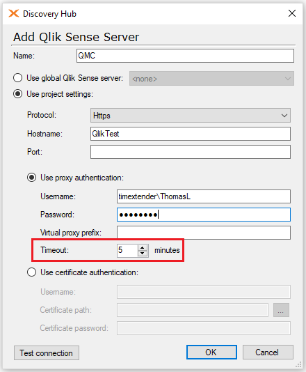Viewport: 306px width, 372px height.
Task: Increase the Timeout value with the up arrow
Action: coord(143,248)
